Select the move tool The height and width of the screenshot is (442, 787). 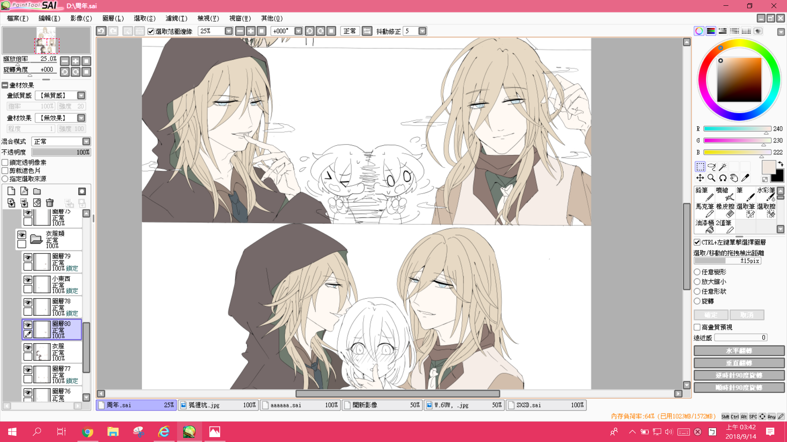[x=700, y=178]
